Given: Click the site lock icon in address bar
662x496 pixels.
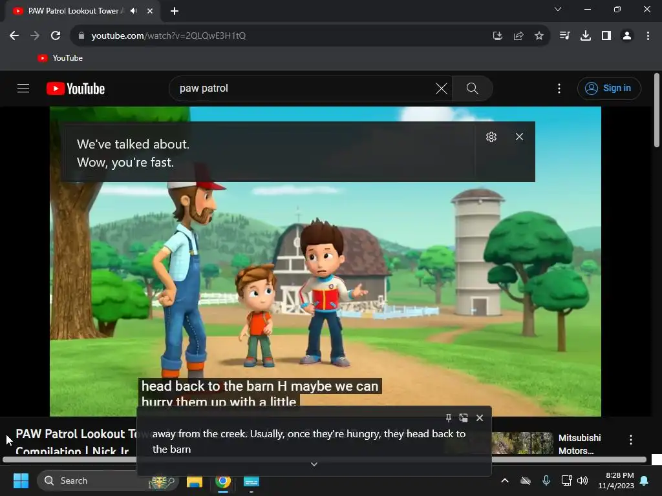Looking at the screenshot, I should point(81,36).
